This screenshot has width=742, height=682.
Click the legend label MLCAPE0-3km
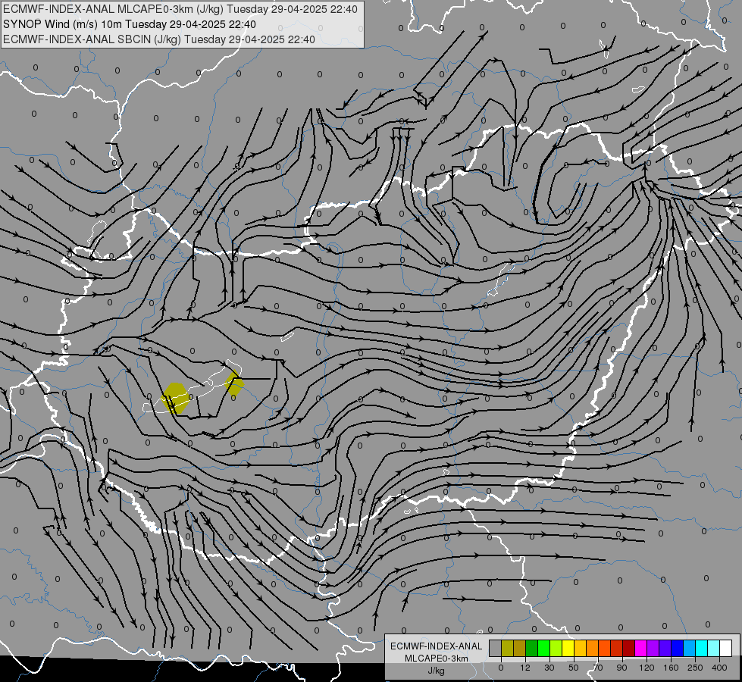(437, 659)
